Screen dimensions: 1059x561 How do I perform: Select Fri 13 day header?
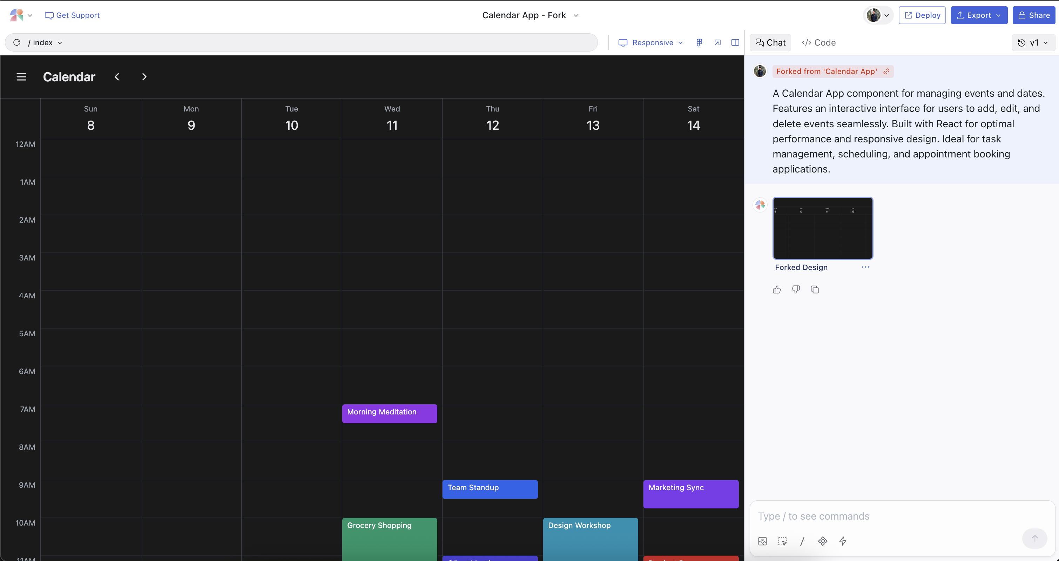(x=593, y=119)
